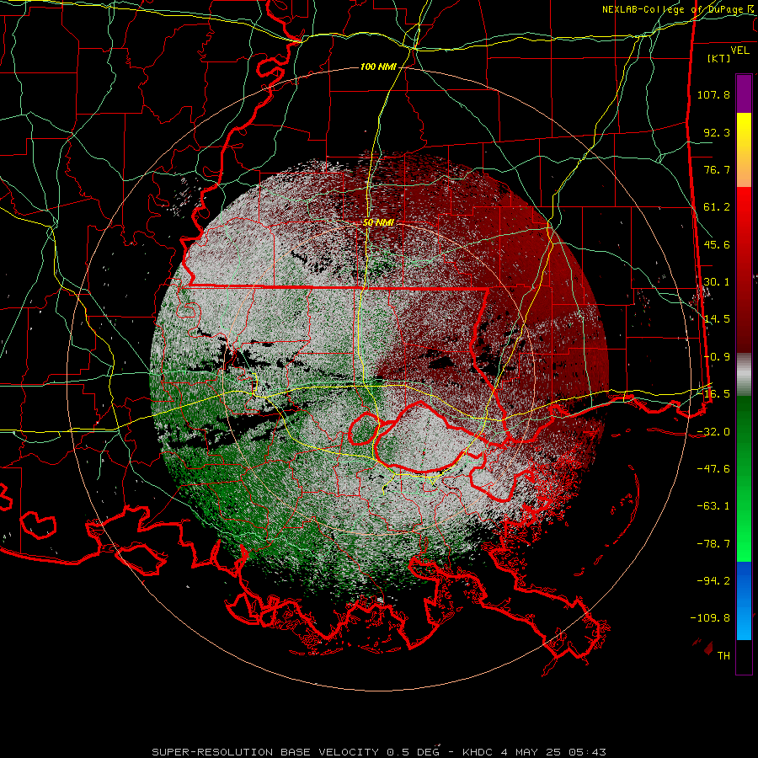Viewport: 758px width, 758px height.
Task: Click the 14.5 value on velocity scale
Action: pyautogui.click(x=717, y=319)
